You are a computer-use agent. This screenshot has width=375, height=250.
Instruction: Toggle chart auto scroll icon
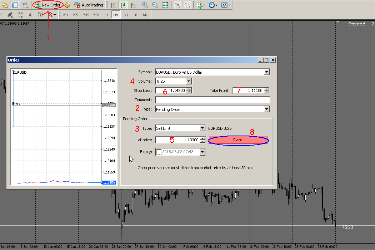coord(177,5)
